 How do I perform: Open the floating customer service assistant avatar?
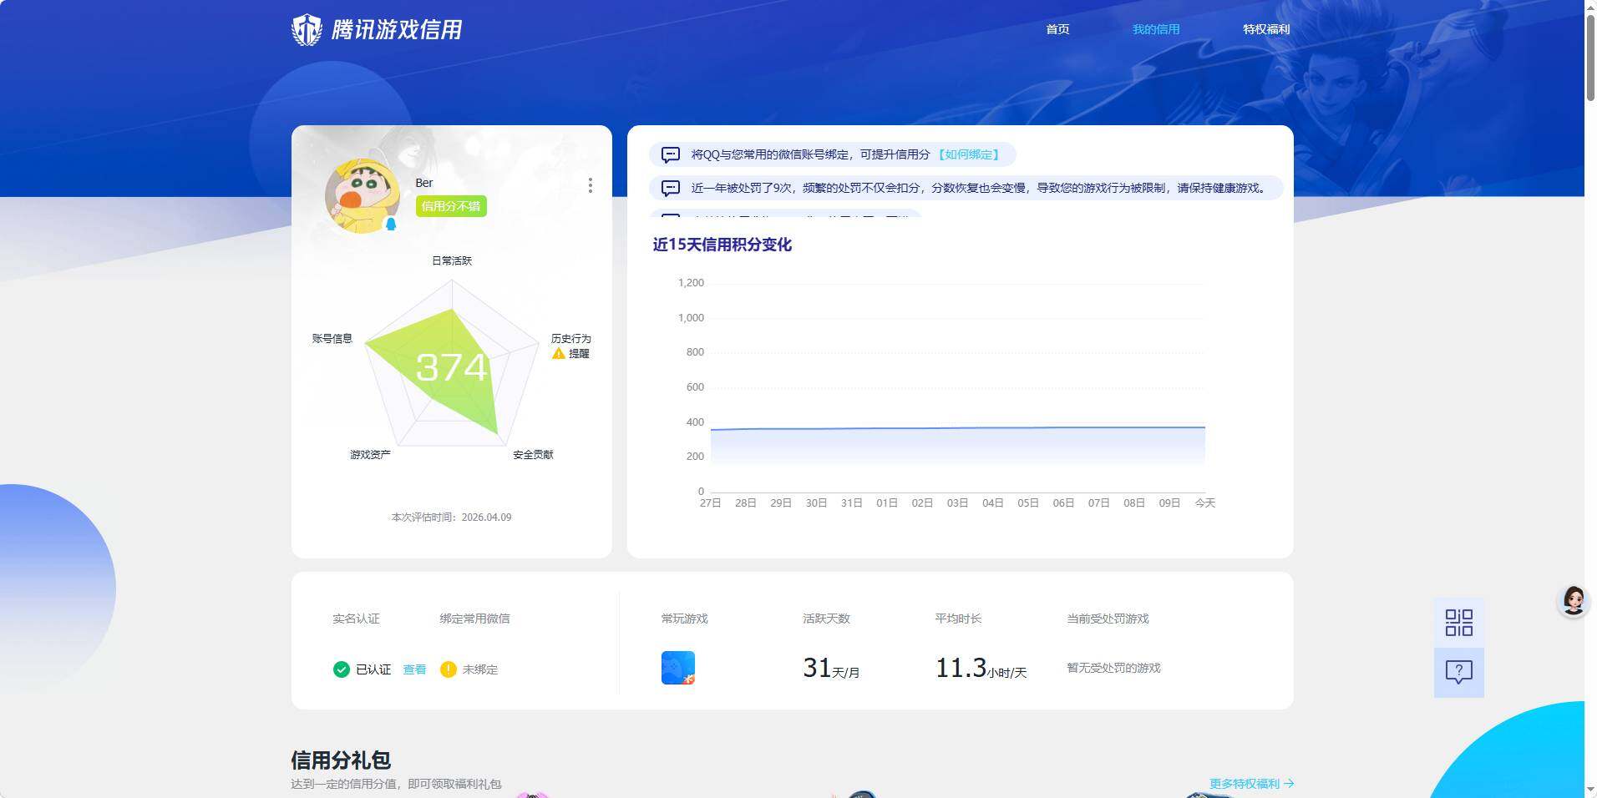tap(1573, 600)
